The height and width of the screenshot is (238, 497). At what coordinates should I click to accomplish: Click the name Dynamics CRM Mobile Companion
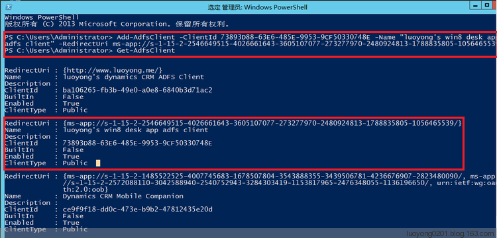[x=123, y=196]
